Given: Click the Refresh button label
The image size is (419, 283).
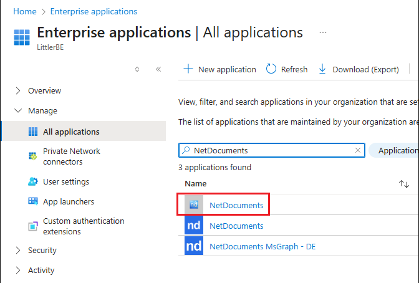Looking at the screenshot, I should 294,69.
